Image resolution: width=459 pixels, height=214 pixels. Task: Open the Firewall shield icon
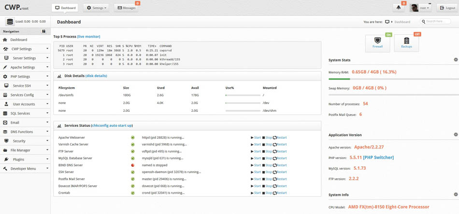click(377, 40)
